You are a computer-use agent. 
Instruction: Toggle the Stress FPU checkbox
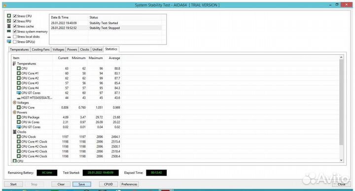point(15,21)
